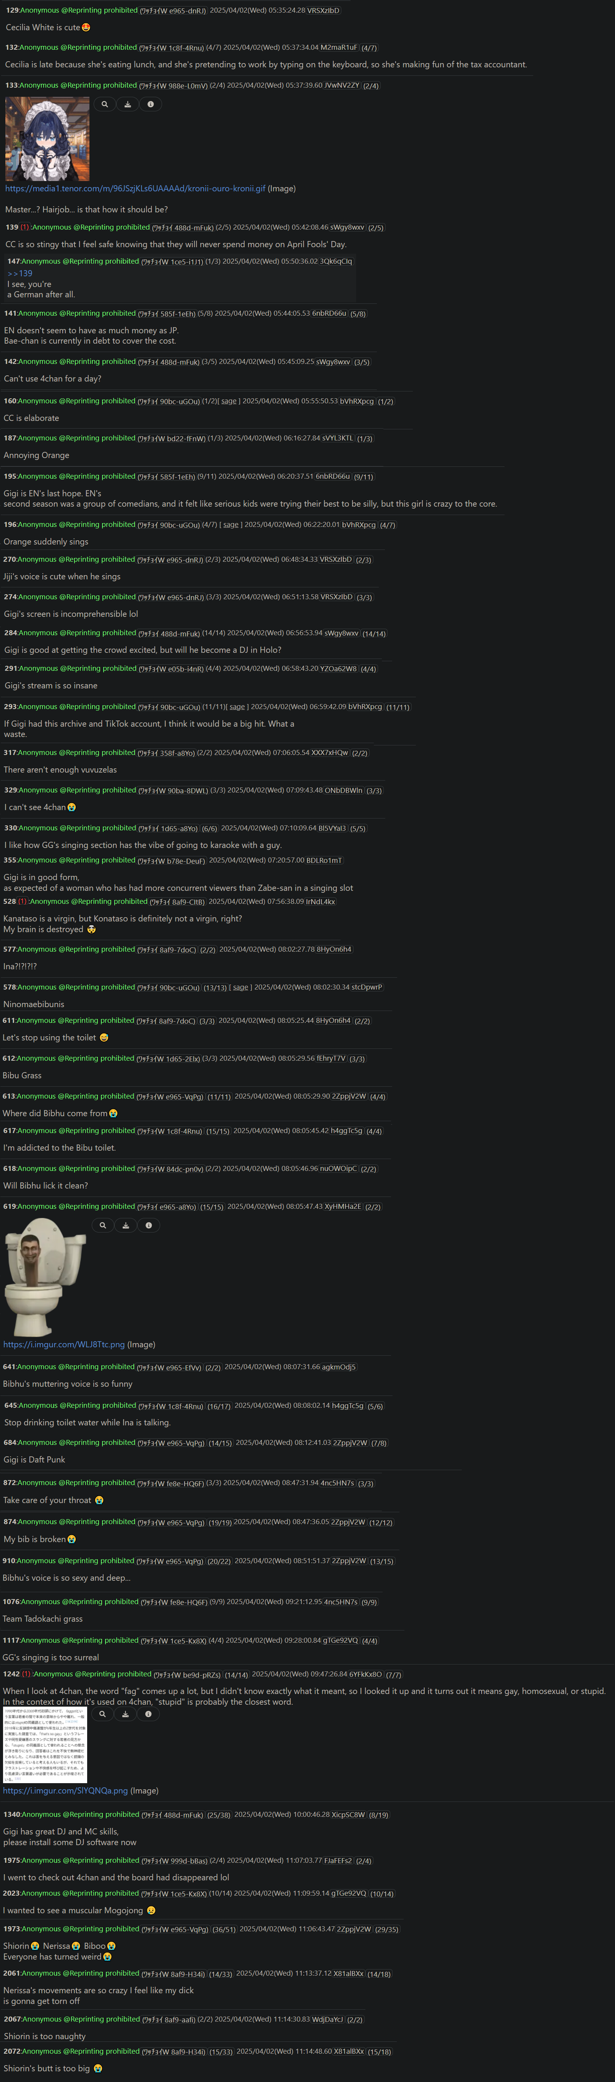615x2082 pixels.
Task: Show info for the toilet image
Action: (149, 1225)
